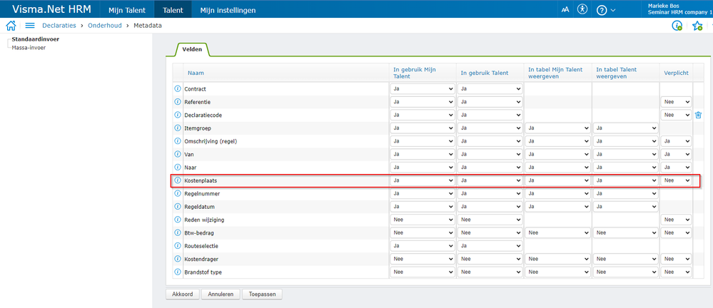Open In tabel Talent weergeven dropdown for Itemgroep

click(624, 128)
